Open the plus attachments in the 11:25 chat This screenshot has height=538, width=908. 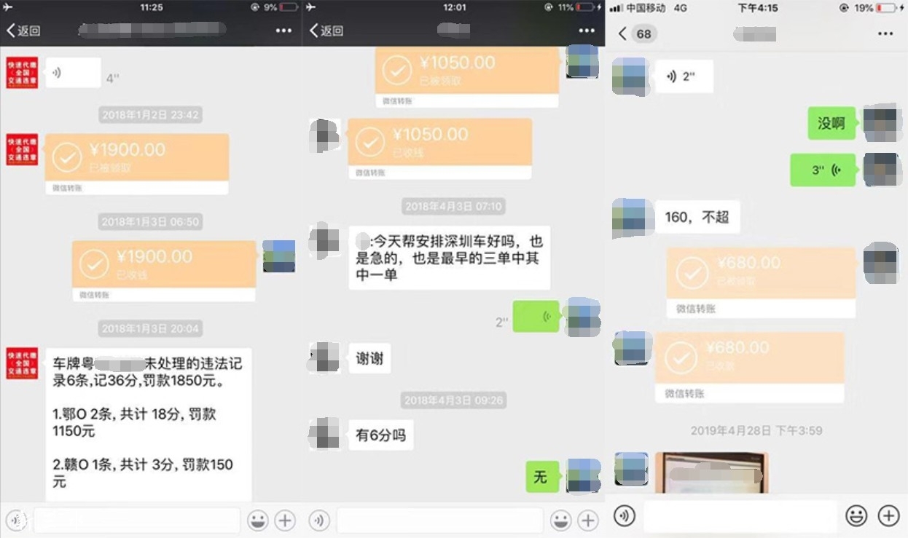coord(285,521)
